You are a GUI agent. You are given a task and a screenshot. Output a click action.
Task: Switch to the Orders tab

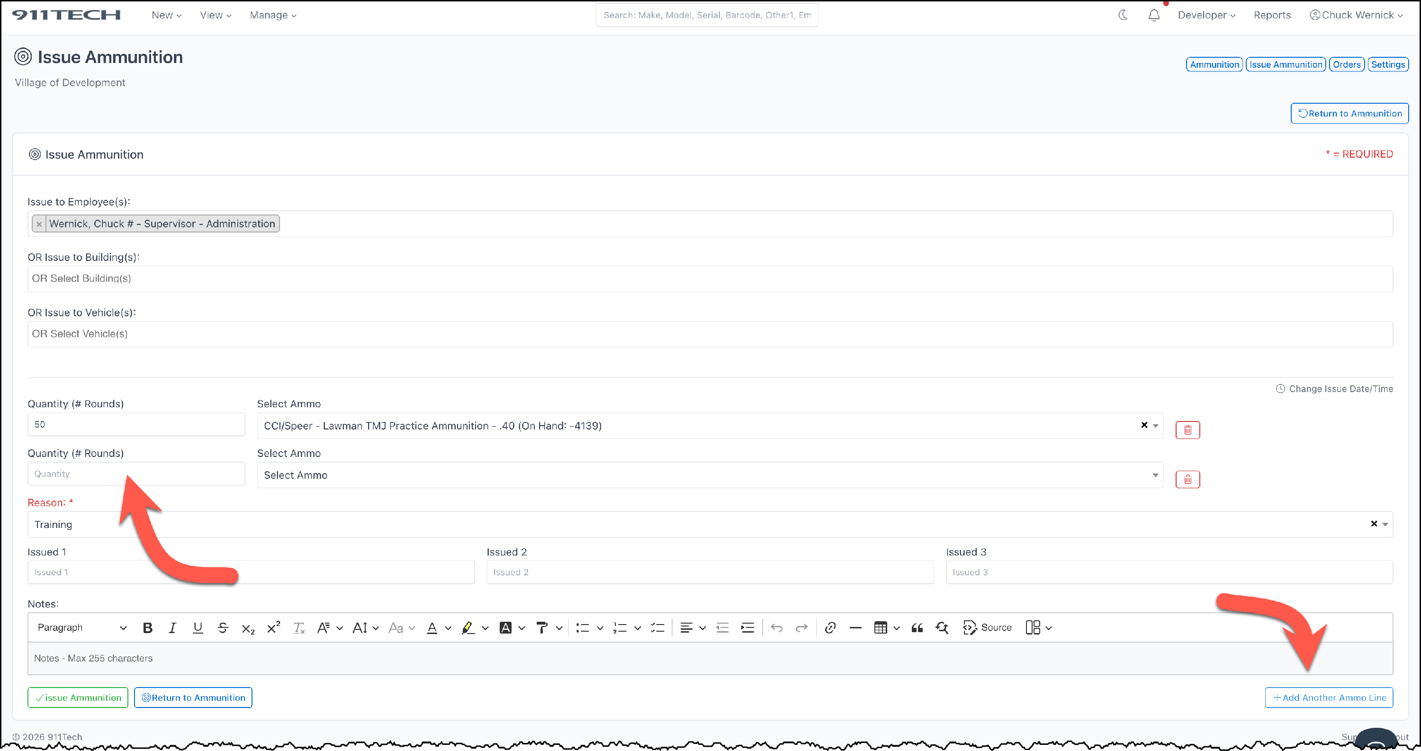1347,64
